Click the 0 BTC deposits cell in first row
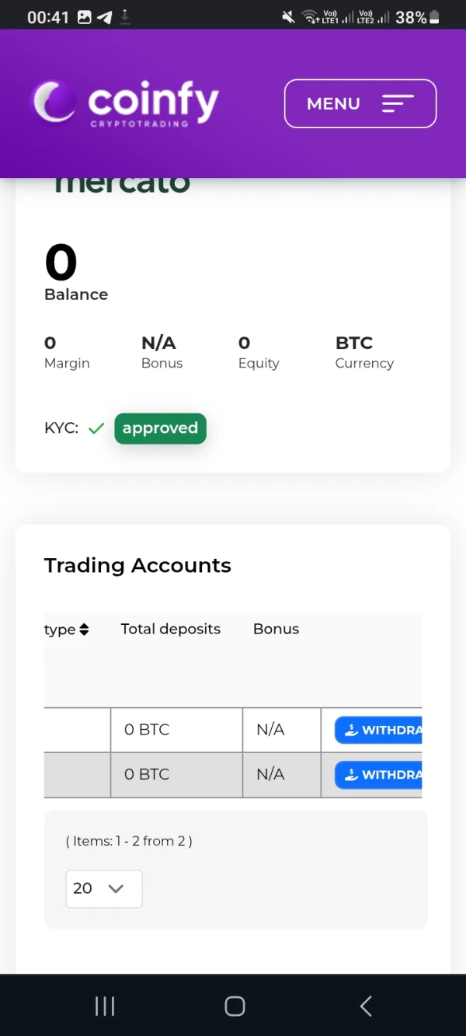The image size is (466, 1036). [147, 730]
